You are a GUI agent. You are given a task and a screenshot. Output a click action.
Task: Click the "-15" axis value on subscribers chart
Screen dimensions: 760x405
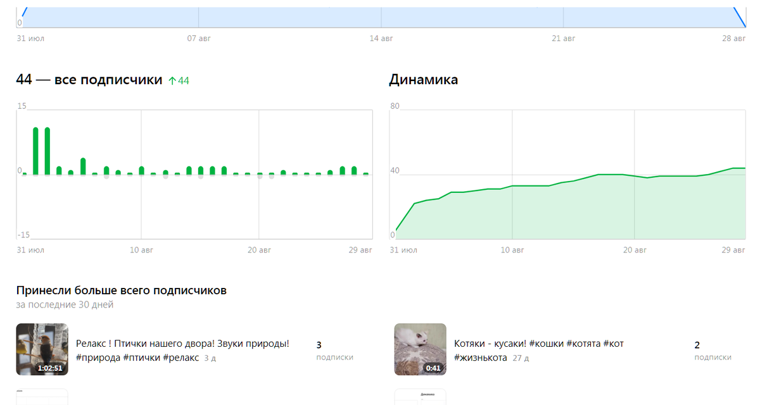pyautogui.click(x=23, y=235)
